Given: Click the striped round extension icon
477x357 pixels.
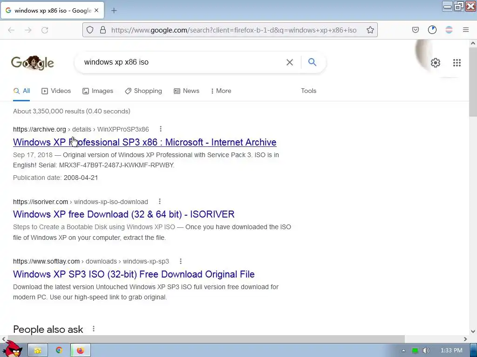Looking at the screenshot, I should pyautogui.click(x=449, y=30).
